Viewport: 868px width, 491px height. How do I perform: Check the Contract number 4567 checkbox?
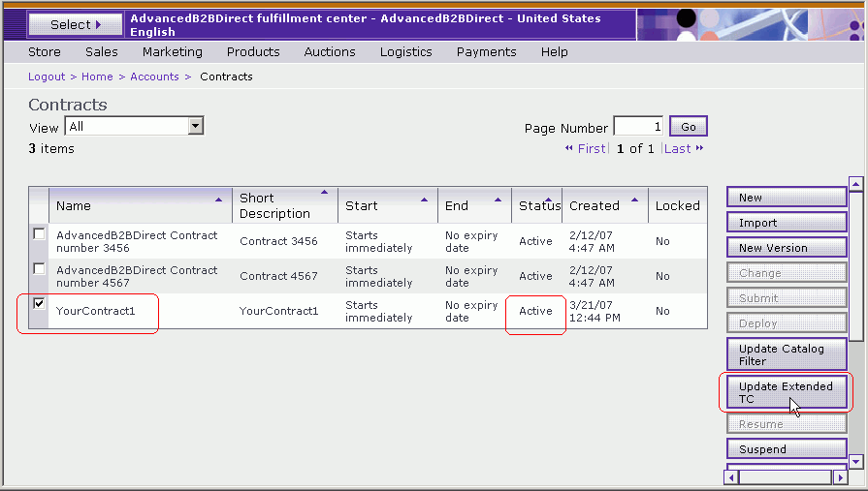tap(39, 268)
